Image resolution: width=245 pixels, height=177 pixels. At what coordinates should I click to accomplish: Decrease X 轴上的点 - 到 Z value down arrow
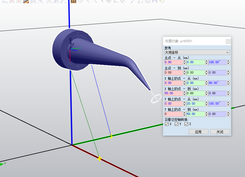[228, 94]
